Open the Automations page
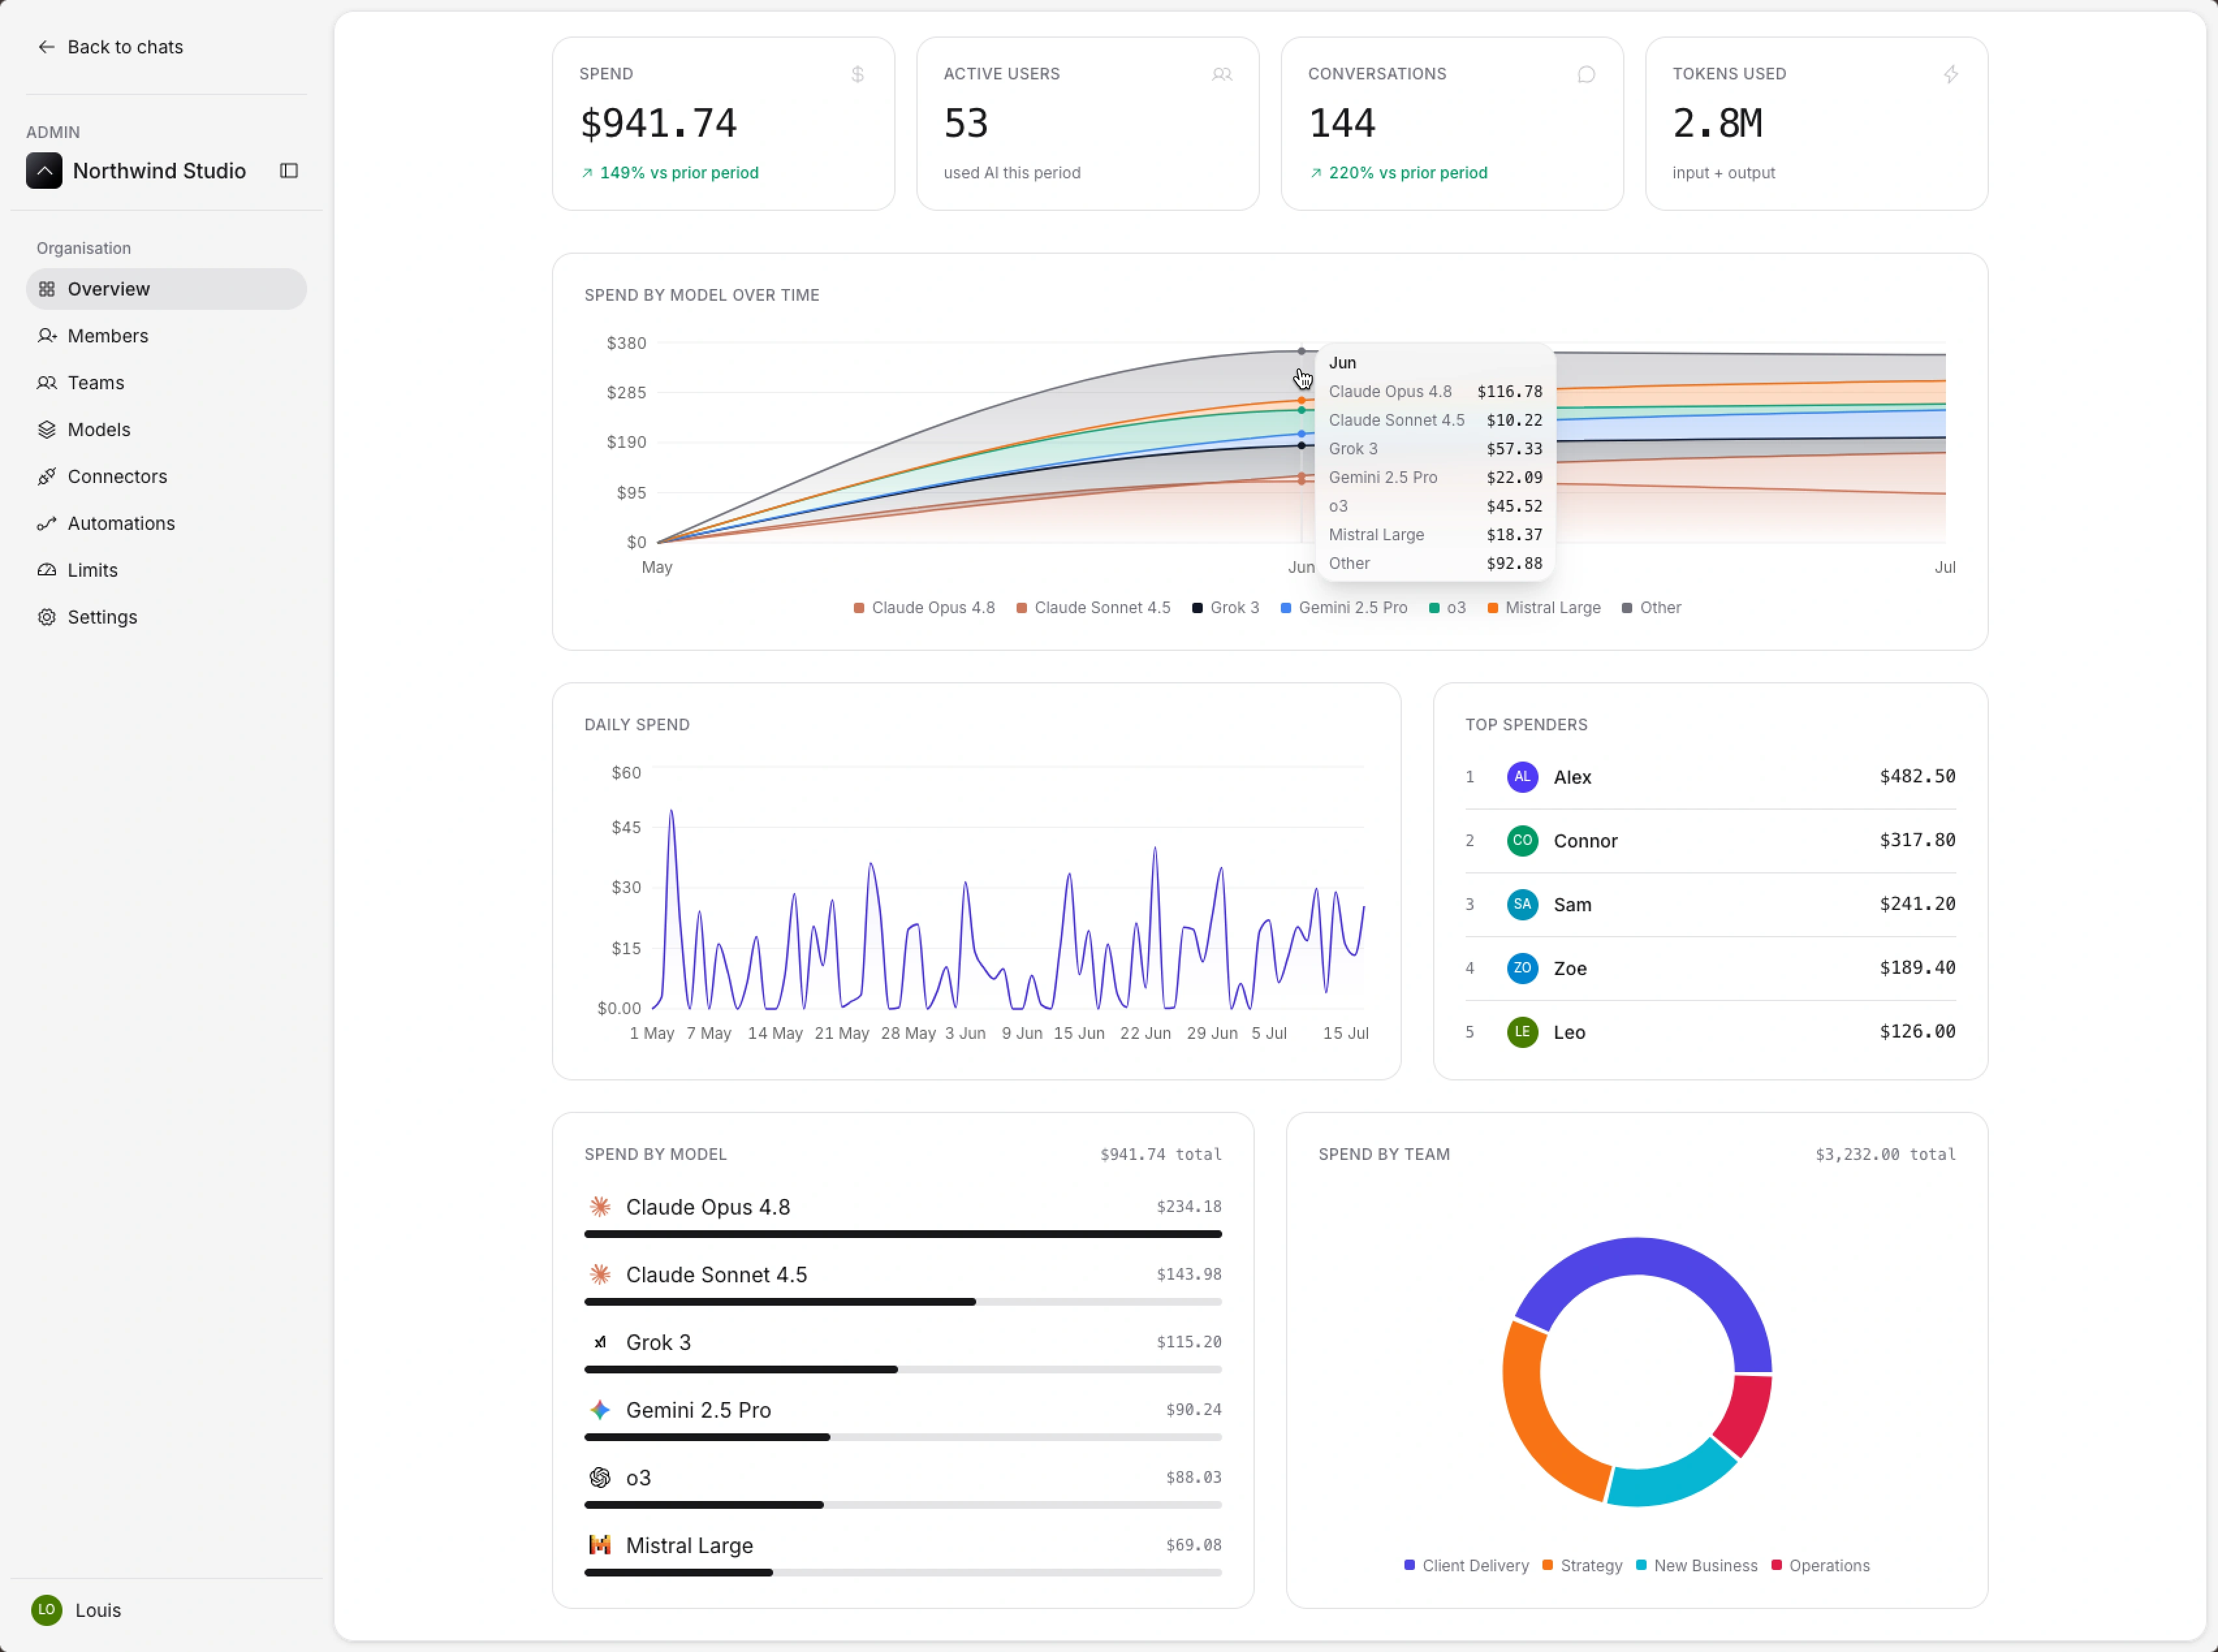The height and width of the screenshot is (1652, 2218). pyautogui.click(x=166, y=524)
